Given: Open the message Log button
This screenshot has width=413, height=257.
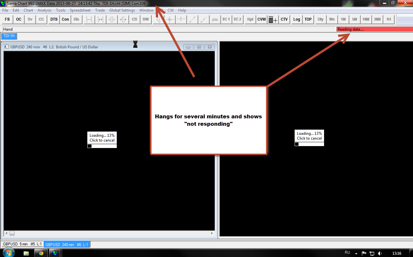Looking at the screenshot, I should 297,19.
